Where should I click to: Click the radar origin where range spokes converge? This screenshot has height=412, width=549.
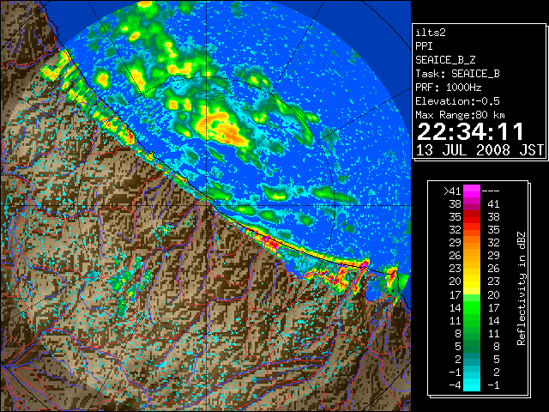click(x=207, y=205)
